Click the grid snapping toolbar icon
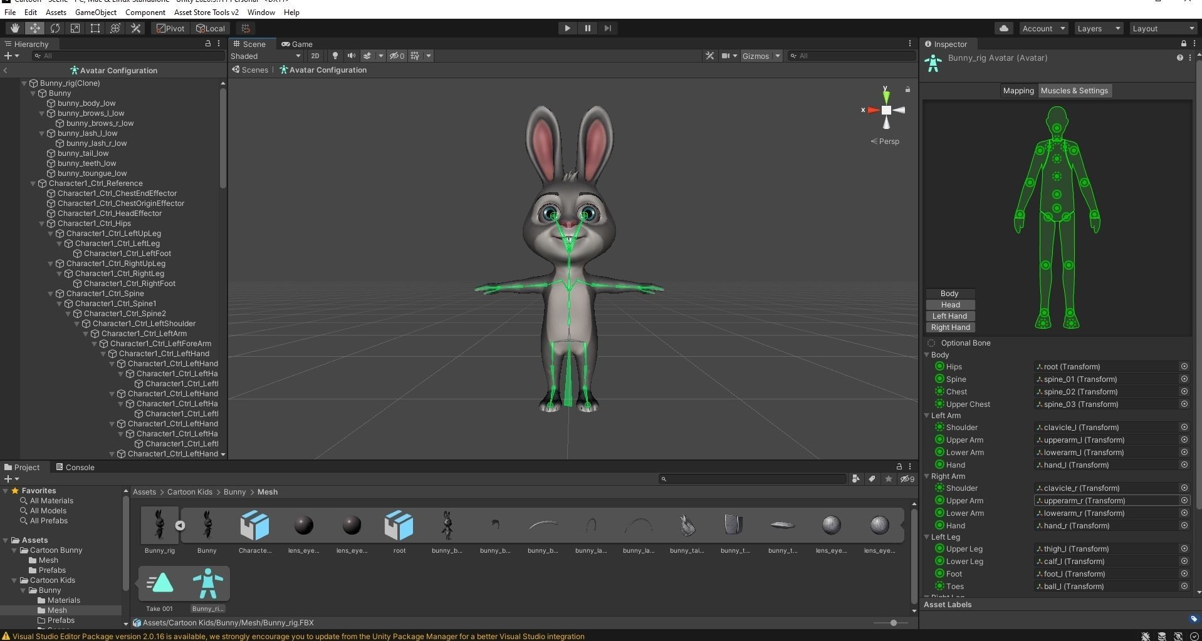The height and width of the screenshot is (641, 1202). (x=246, y=28)
